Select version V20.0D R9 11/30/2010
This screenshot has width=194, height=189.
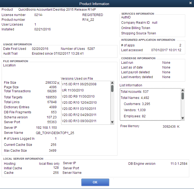point(78,96)
